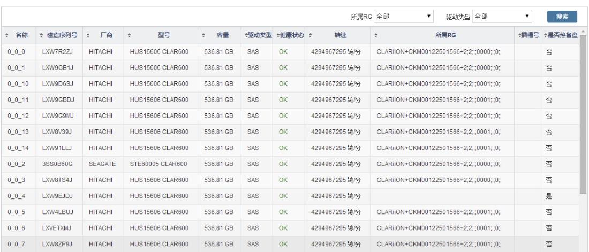Toggle sorting on the 型号 column icon
Image resolution: width=589 pixels, height=252 pixels.
tap(129, 36)
